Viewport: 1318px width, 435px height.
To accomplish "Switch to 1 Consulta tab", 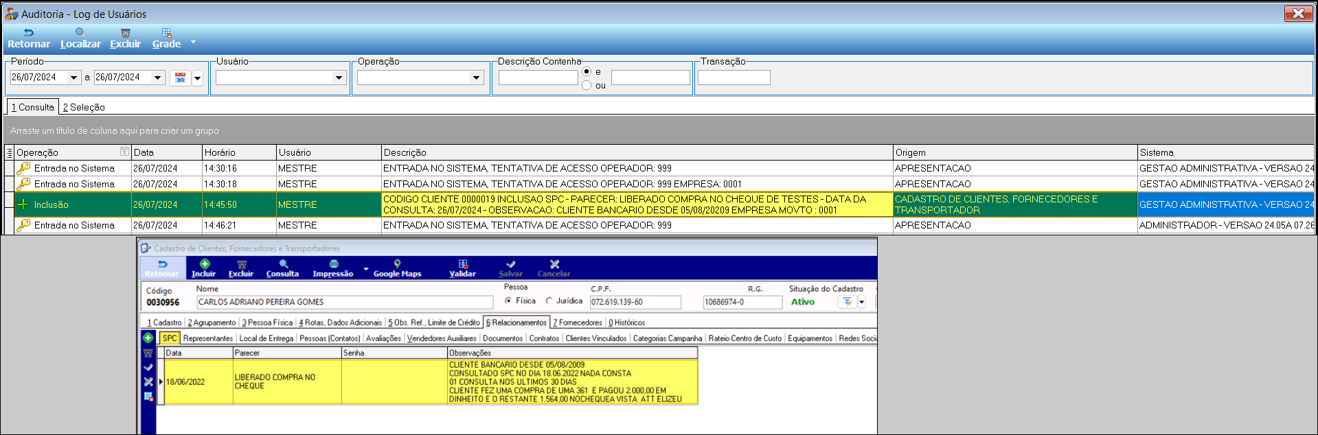I will point(32,107).
